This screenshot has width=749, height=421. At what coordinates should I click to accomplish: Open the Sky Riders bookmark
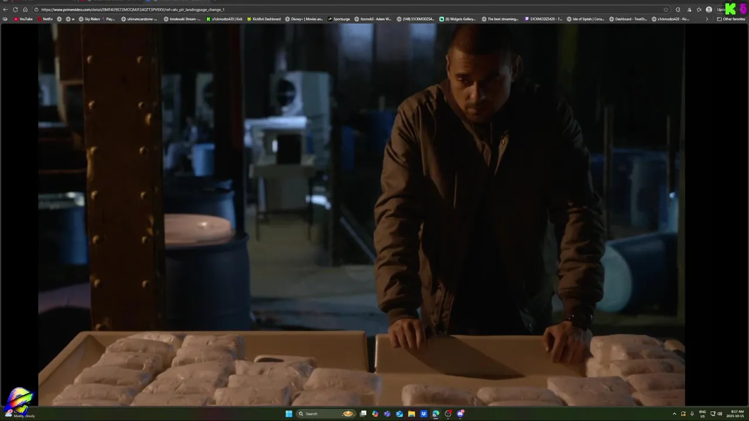click(89, 19)
